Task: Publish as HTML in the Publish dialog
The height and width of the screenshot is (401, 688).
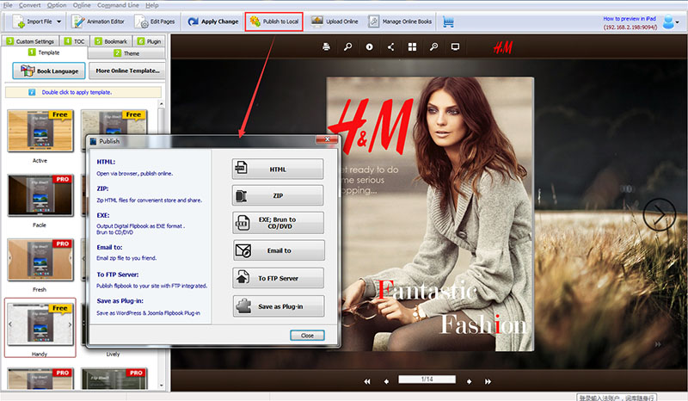Action: click(x=278, y=170)
